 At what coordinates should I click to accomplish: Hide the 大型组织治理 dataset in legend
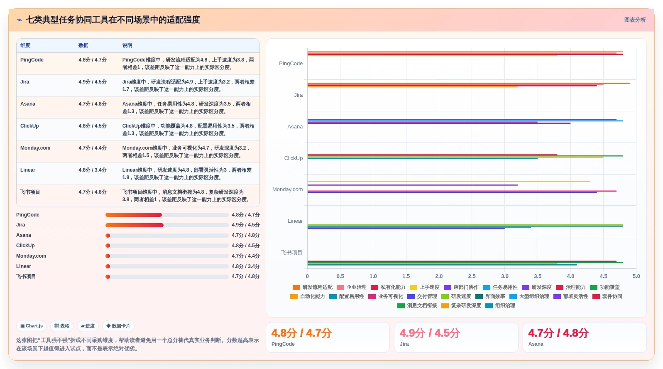click(x=529, y=297)
